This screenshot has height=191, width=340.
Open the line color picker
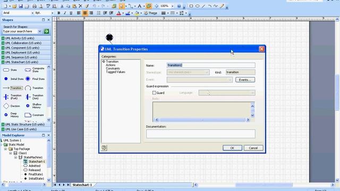click(x=127, y=13)
